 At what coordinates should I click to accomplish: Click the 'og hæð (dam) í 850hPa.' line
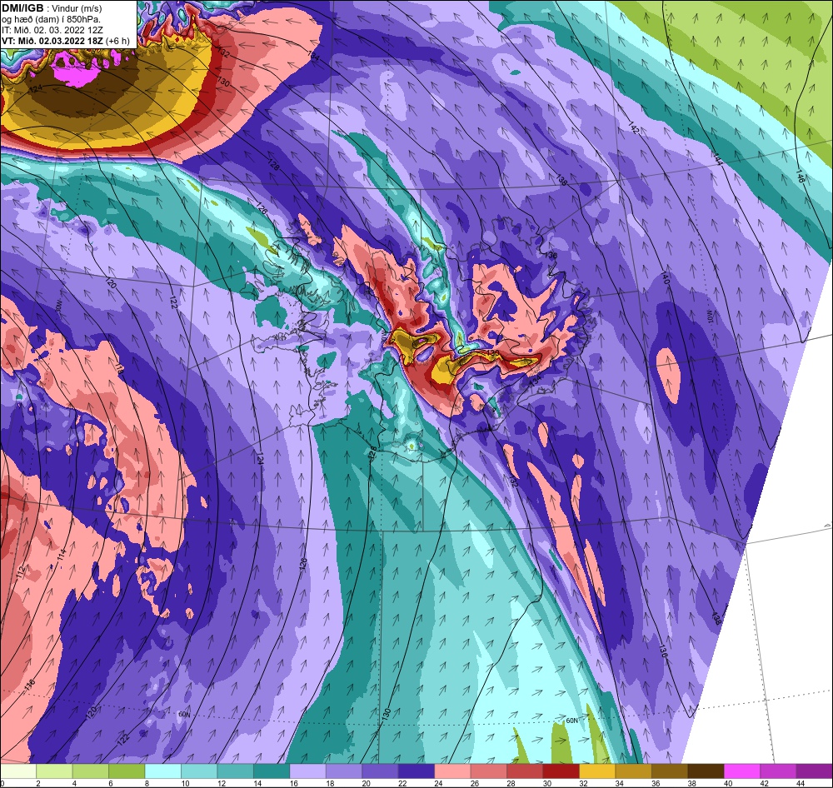click(52, 20)
